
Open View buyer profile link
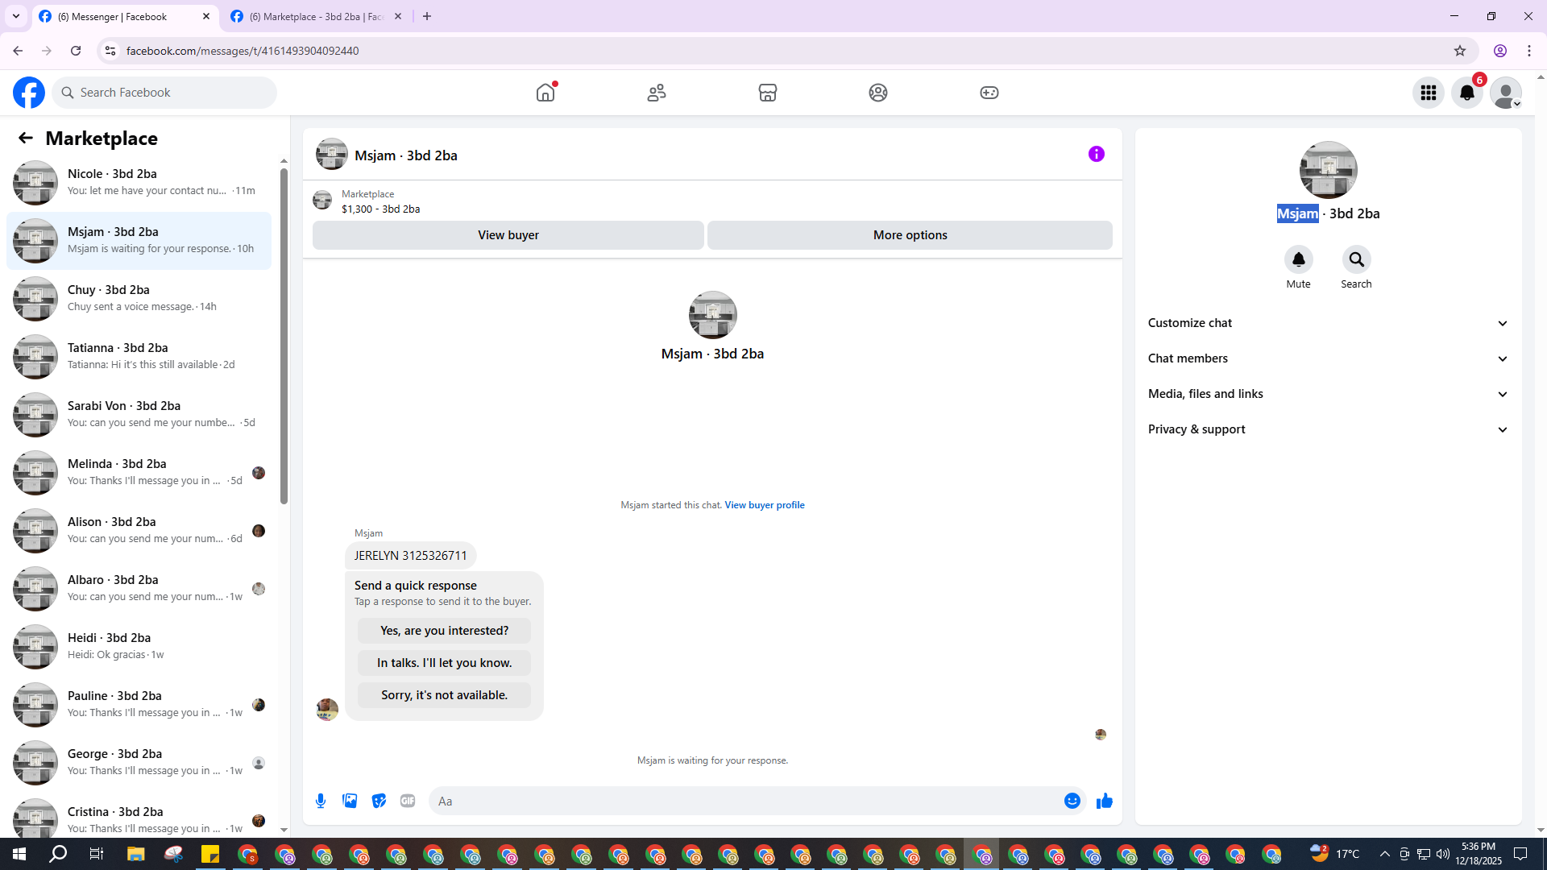765,505
